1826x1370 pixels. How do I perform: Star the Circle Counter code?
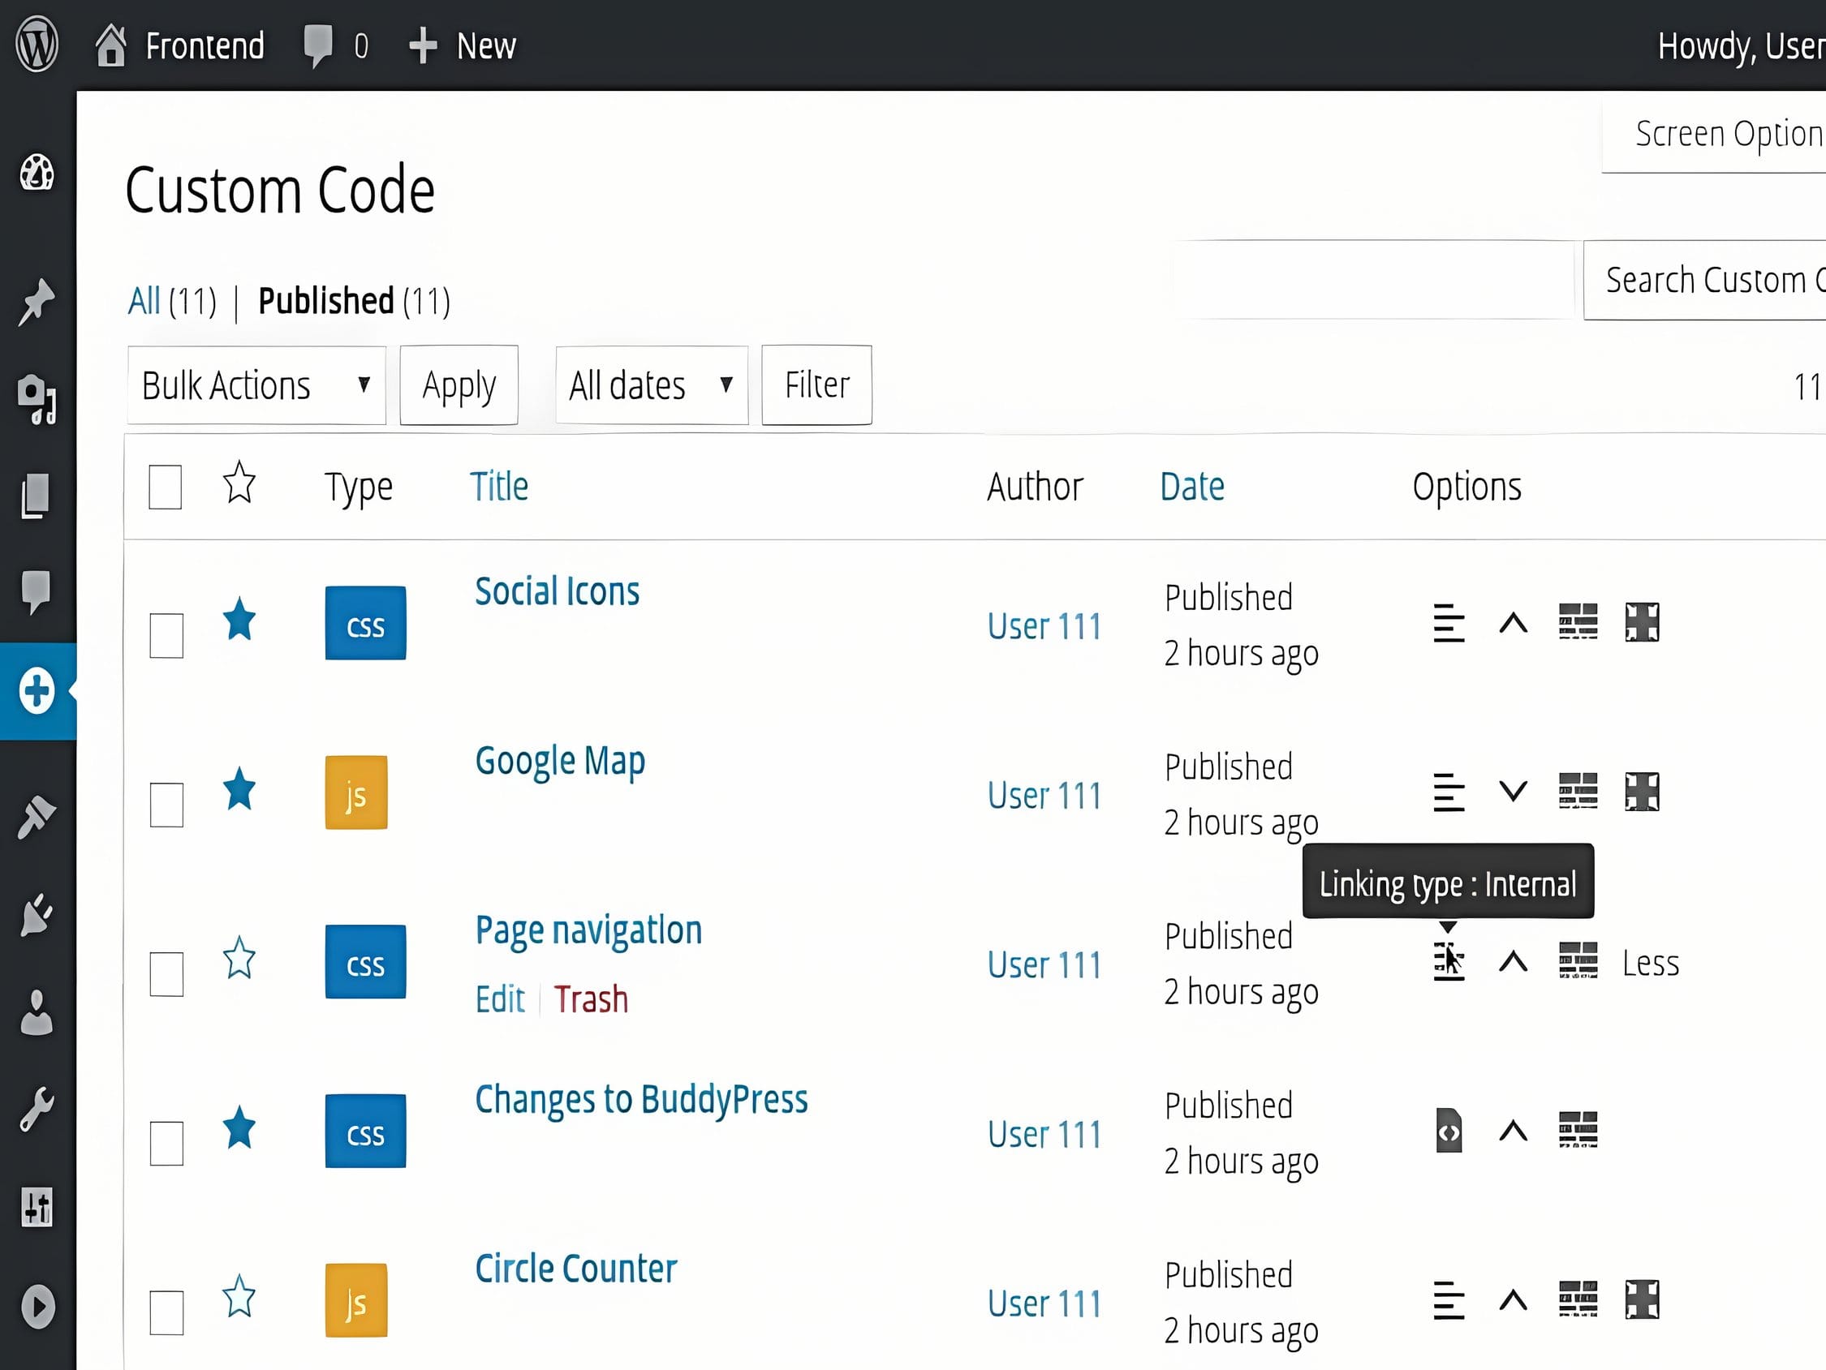(239, 1295)
